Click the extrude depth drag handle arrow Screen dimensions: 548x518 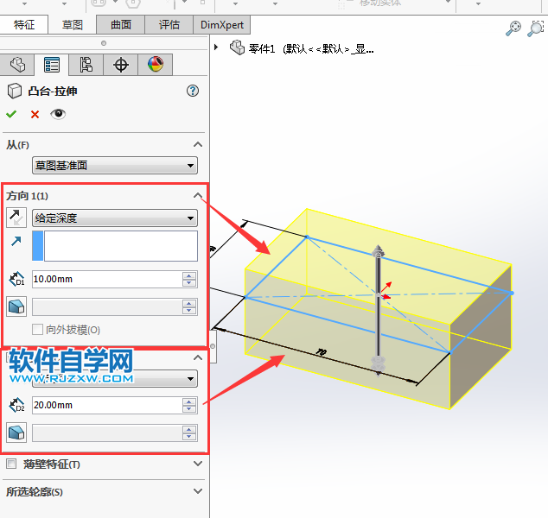(x=378, y=250)
